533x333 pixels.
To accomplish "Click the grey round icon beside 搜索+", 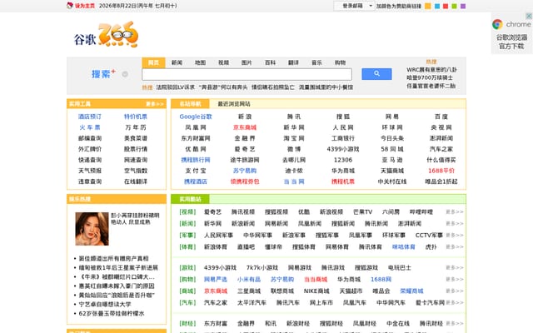I will click(x=125, y=74).
